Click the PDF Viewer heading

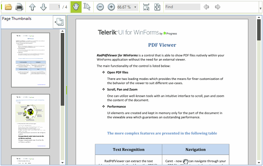pyautogui.click(x=162, y=45)
